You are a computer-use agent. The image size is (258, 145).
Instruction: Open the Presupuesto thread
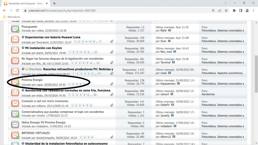29,27
